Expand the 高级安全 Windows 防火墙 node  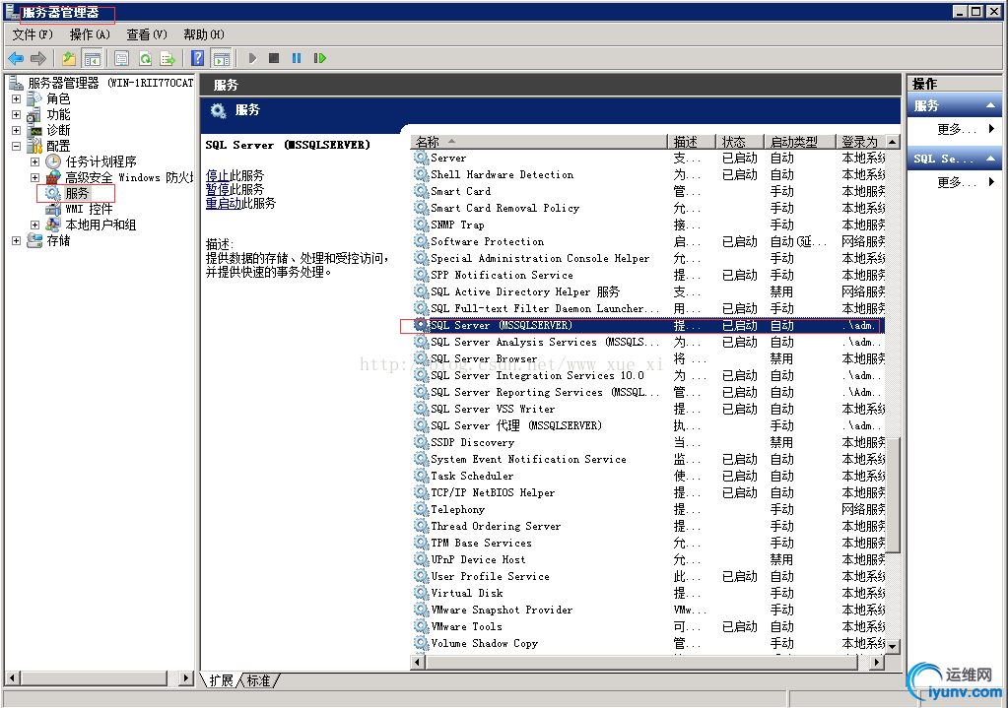click(x=34, y=177)
